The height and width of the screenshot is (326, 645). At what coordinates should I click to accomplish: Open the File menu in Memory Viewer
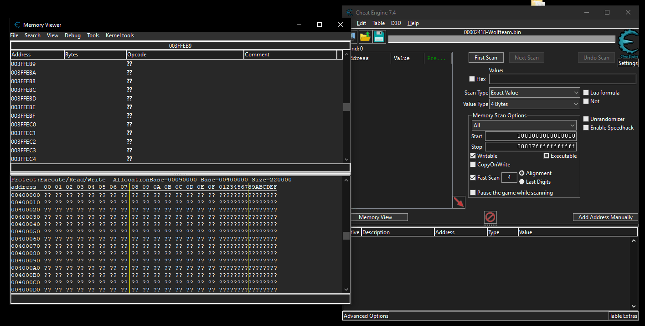14,35
